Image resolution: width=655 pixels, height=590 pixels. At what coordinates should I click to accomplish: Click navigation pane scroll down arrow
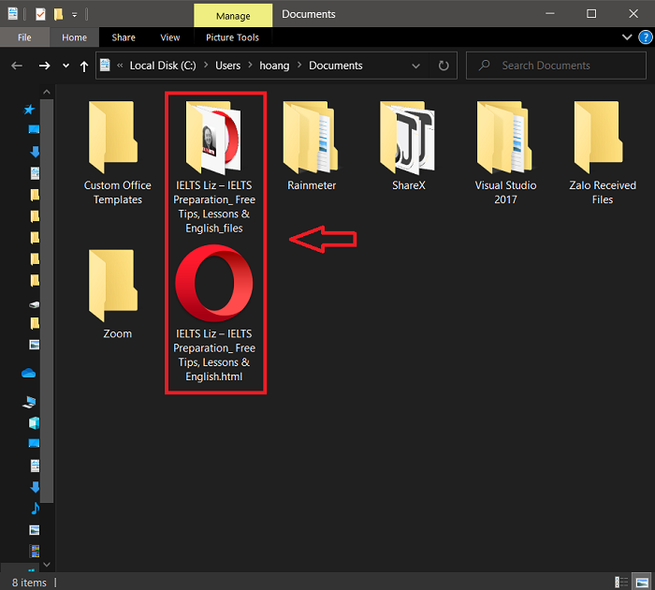[47, 565]
